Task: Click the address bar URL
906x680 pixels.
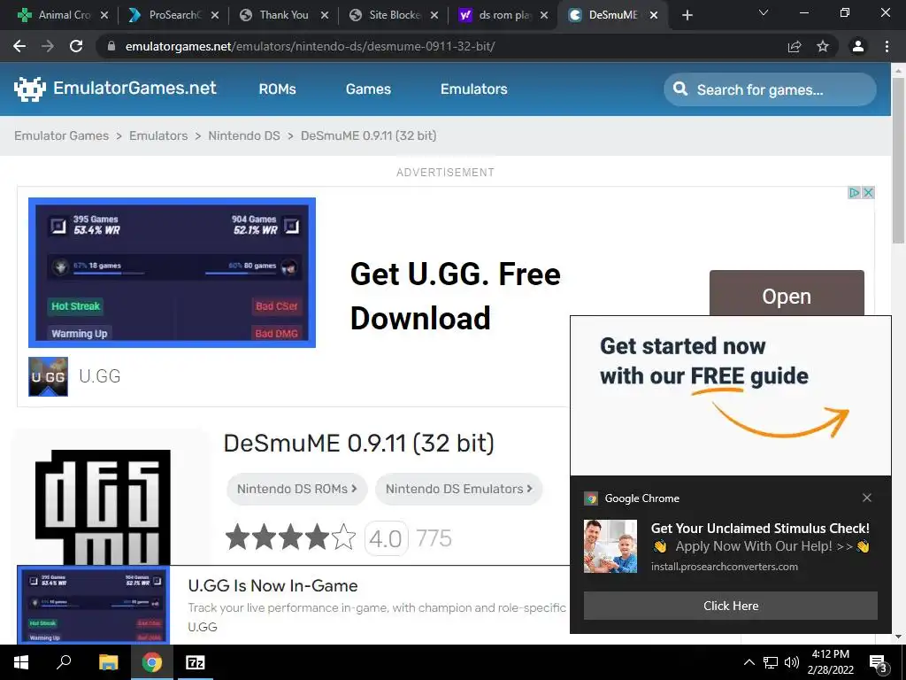Action: point(310,46)
